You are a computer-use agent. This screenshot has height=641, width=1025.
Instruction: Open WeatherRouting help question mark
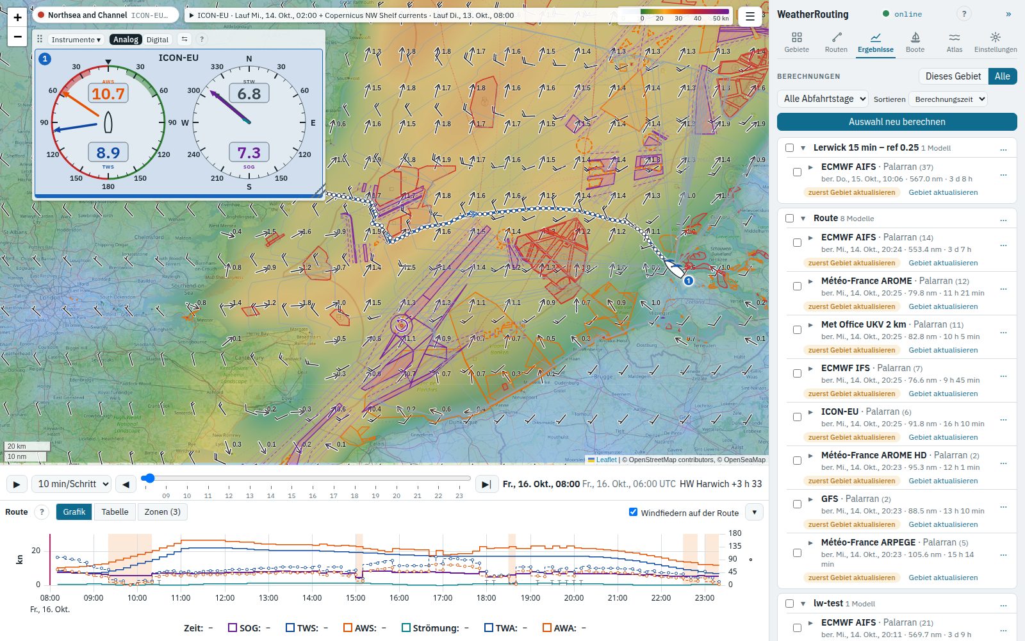point(963,13)
